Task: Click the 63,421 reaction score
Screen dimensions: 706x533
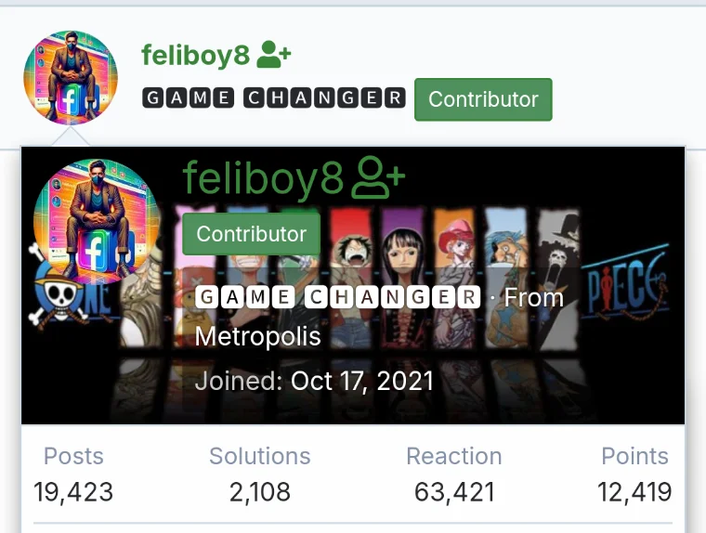Action: pos(454,491)
